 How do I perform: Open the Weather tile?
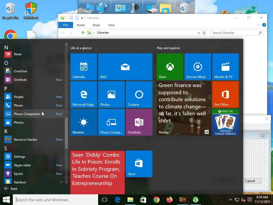(x=83, y=122)
